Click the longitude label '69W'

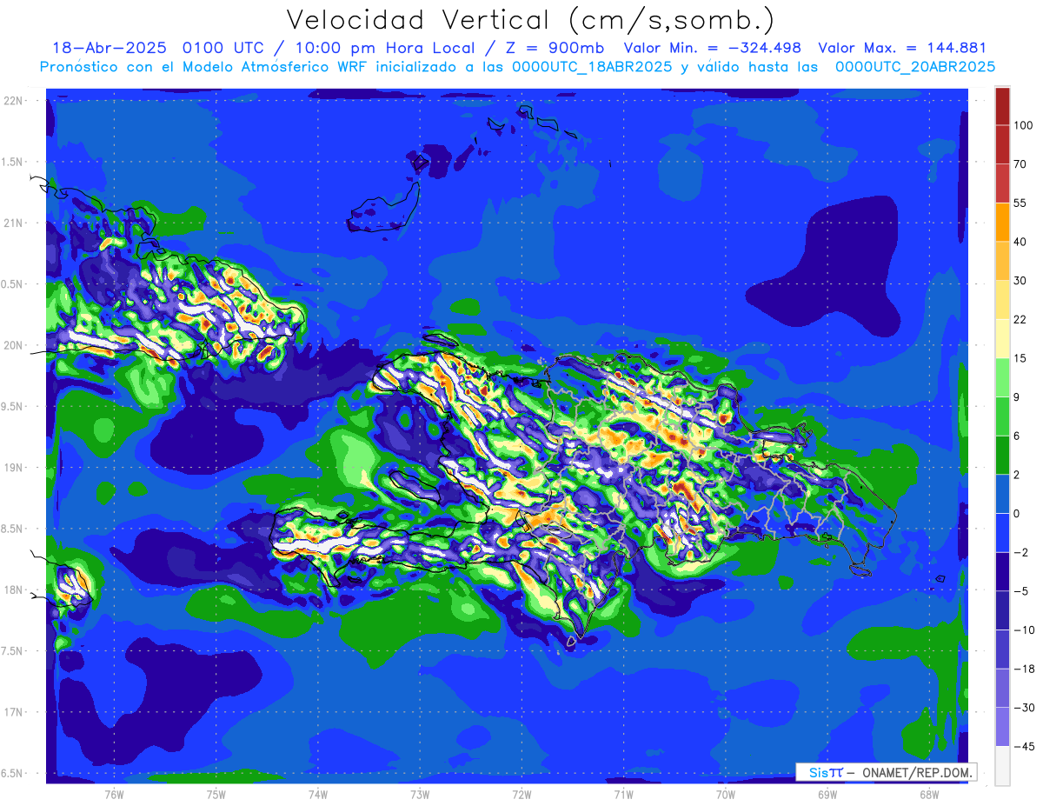827,794
